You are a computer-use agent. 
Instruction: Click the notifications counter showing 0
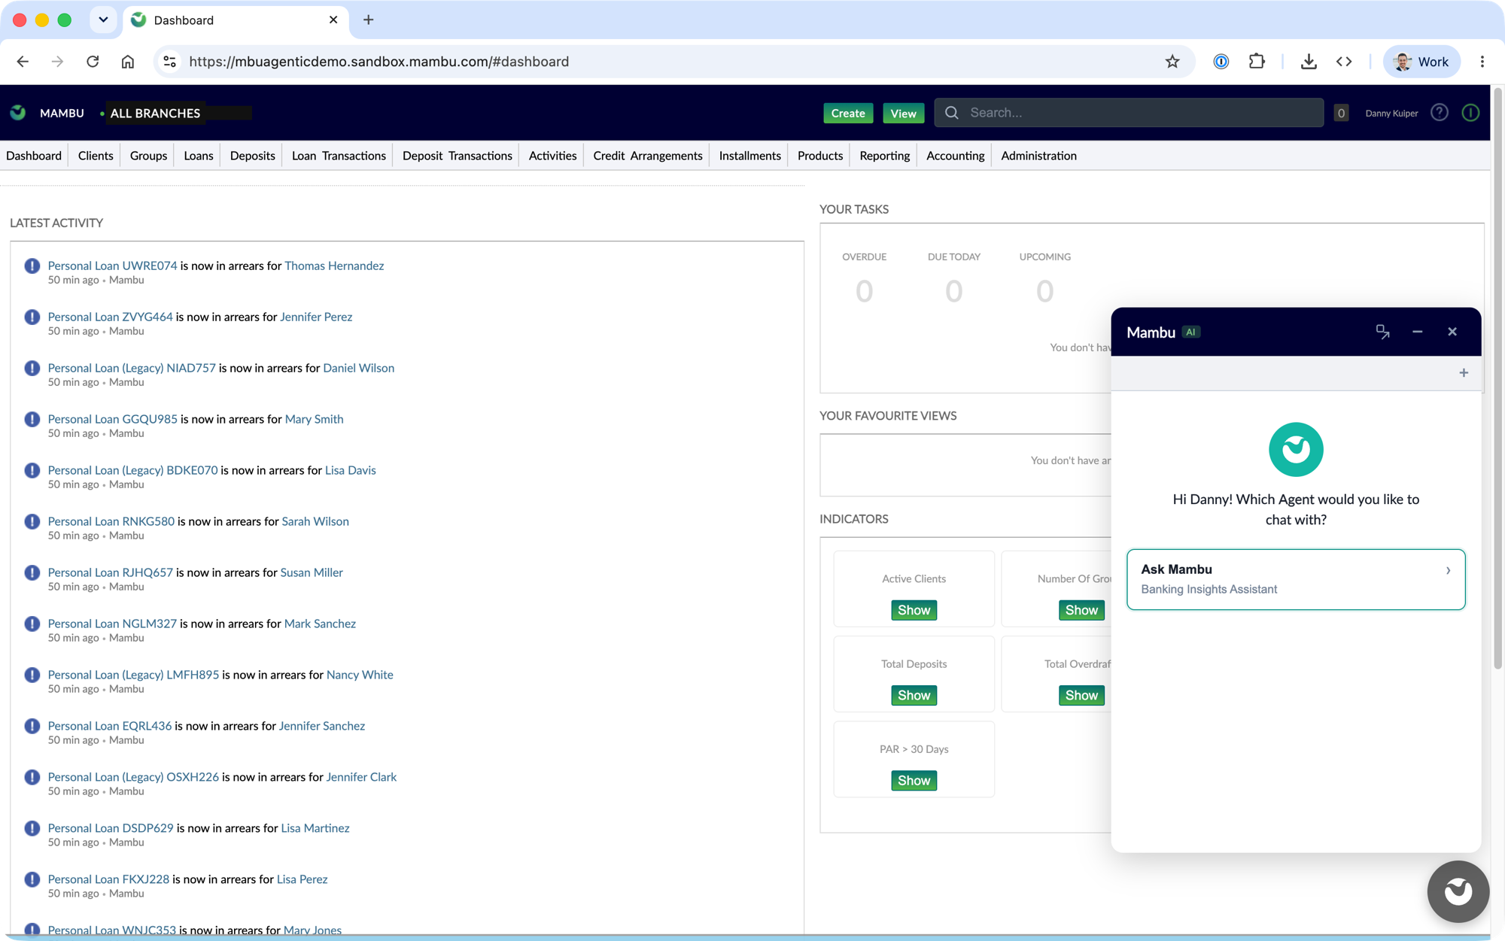pyautogui.click(x=1341, y=113)
